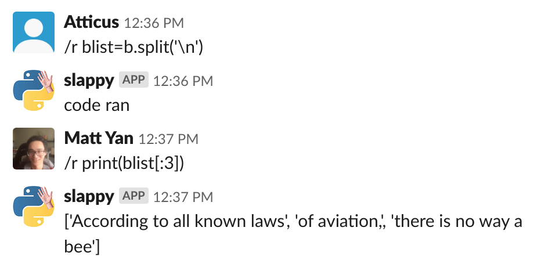The width and height of the screenshot is (548, 267).
Task: Open Atticus's default profile avatar
Action: pyautogui.click(x=34, y=32)
